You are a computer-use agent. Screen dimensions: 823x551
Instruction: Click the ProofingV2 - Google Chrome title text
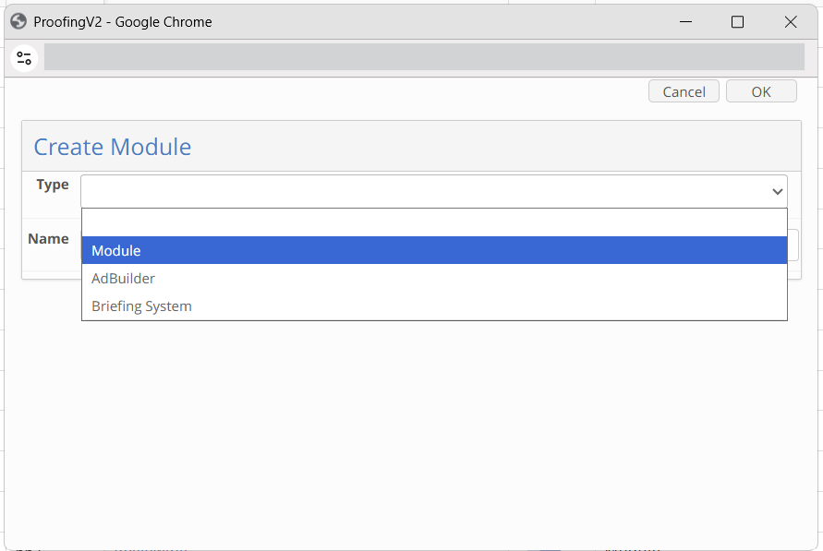[123, 22]
